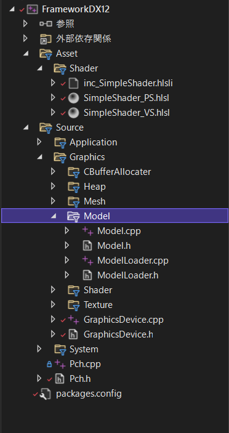This screenshot has width=229, height=433.
Task: Click the ModelLoader.h header file icon
Action: click(87, 275)
